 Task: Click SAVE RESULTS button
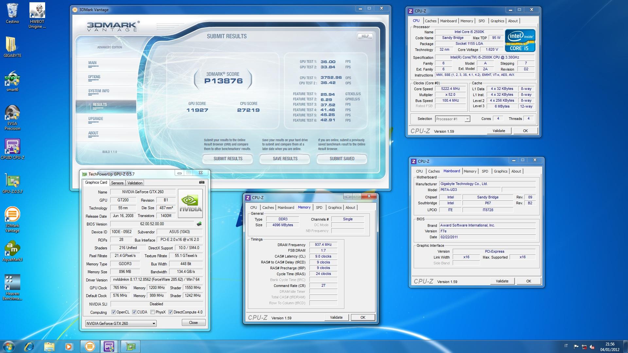coord(285,159)
